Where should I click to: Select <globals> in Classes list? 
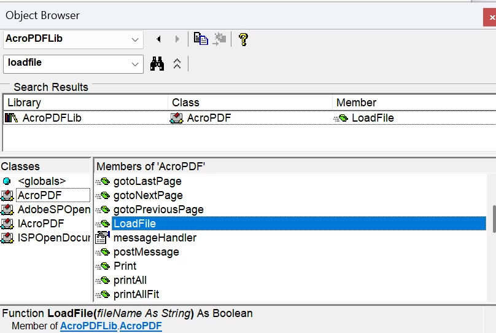pyautogui.click(x=42, y=181)
